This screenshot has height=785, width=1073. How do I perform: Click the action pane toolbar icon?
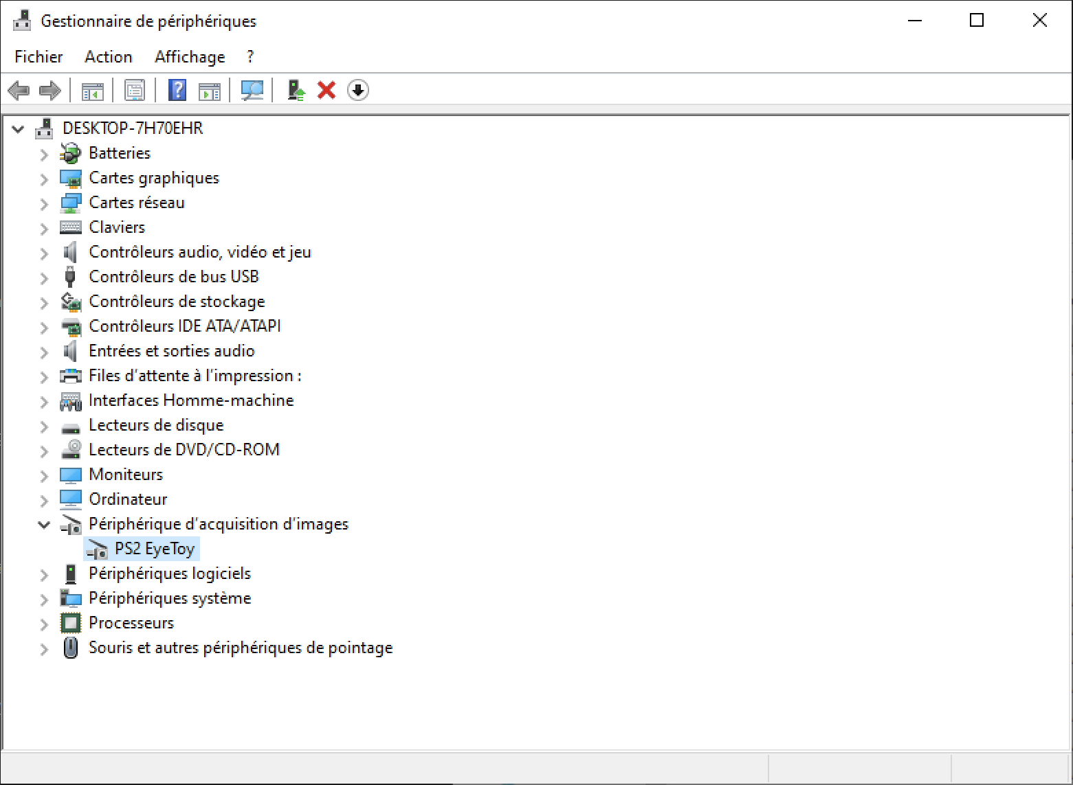tap(209, 90)
